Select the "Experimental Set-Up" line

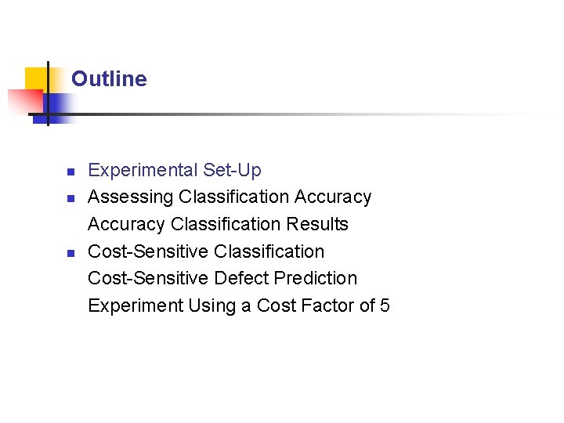tap(175, 170)
